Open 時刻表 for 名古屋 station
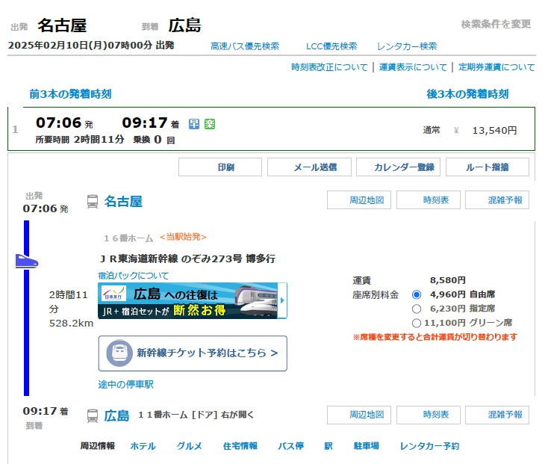545x464 pixels. (429, 200)
